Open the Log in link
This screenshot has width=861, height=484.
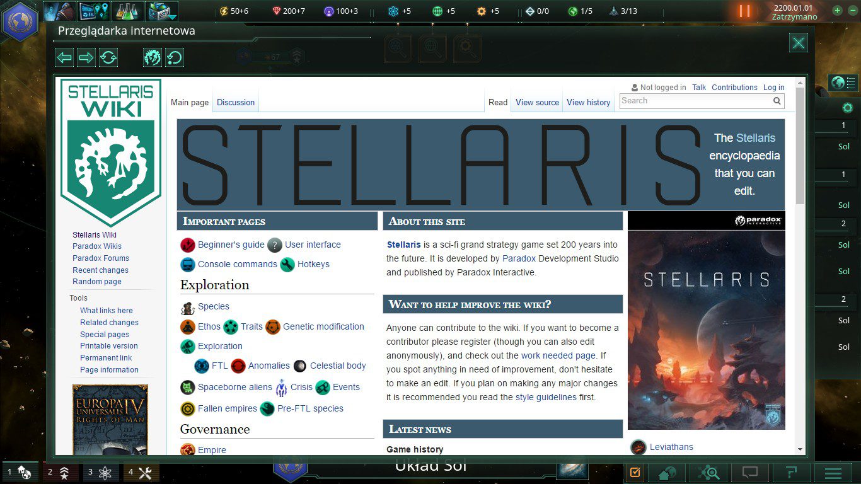[x=774, y=88]
